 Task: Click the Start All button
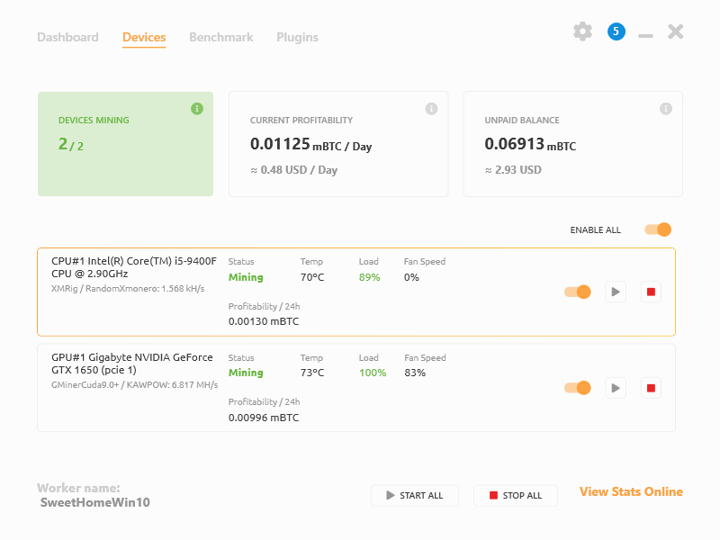point(414,495)
